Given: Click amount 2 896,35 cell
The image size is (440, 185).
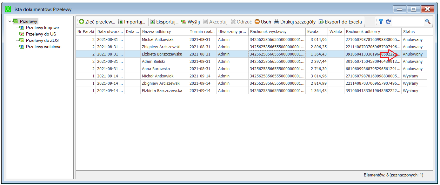Looking at the screenshot, I should coord(317,47).
